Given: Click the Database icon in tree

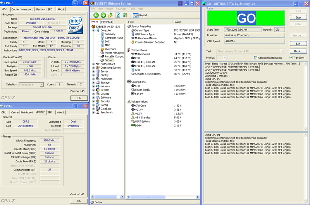Looking at the screenshot, I should click(x=98, y=109).
